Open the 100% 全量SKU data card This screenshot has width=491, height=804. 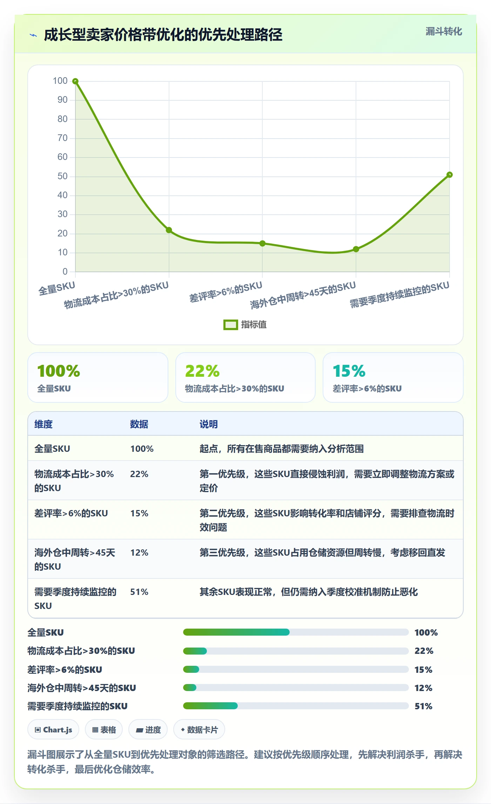click(x=98, y=377)
